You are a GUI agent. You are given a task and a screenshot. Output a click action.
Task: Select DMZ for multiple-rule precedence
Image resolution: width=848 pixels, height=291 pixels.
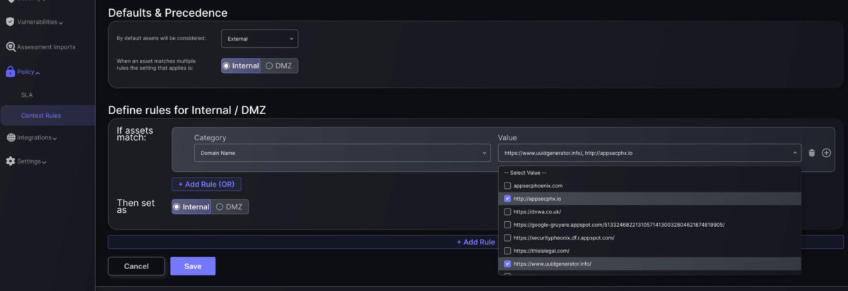coord(280,66)
